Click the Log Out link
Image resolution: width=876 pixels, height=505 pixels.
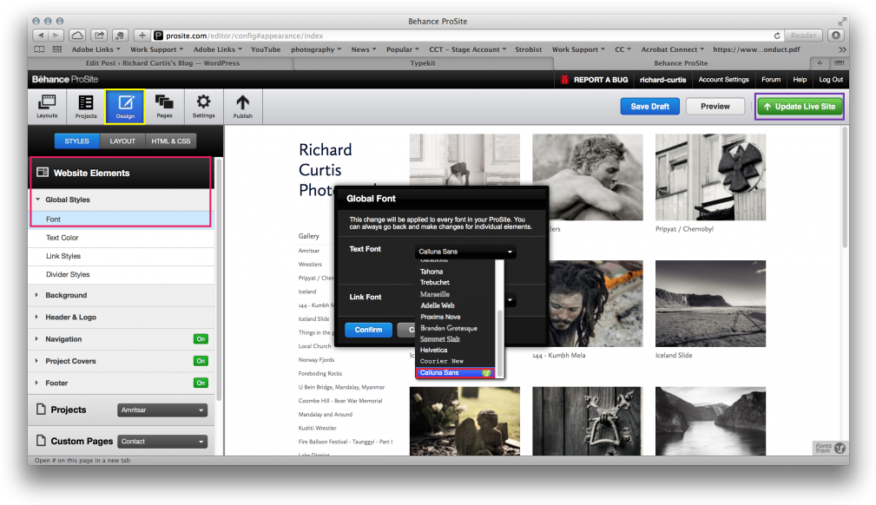(x=831, y=80)
